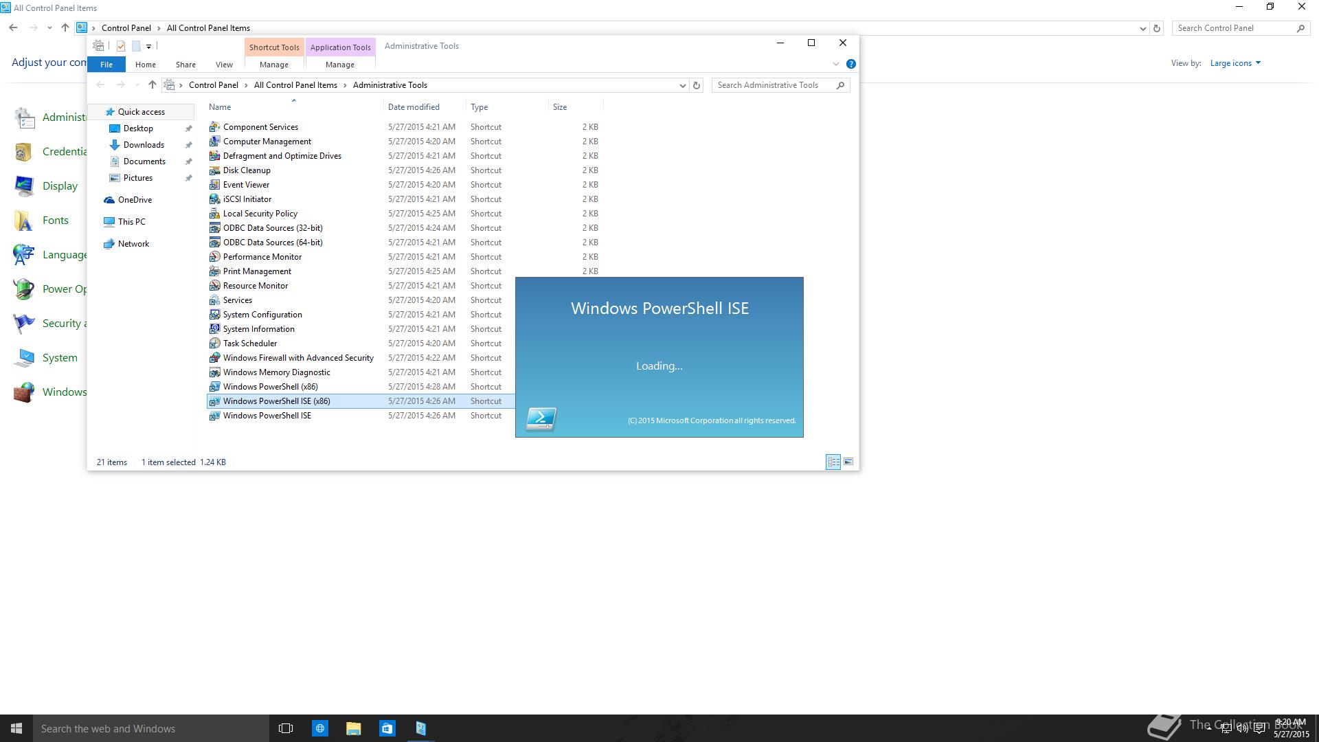Click the Windows PowerShell ISE shortcut icon
The width and height of the screenshot is (1319, 742).
click(214, 416)
